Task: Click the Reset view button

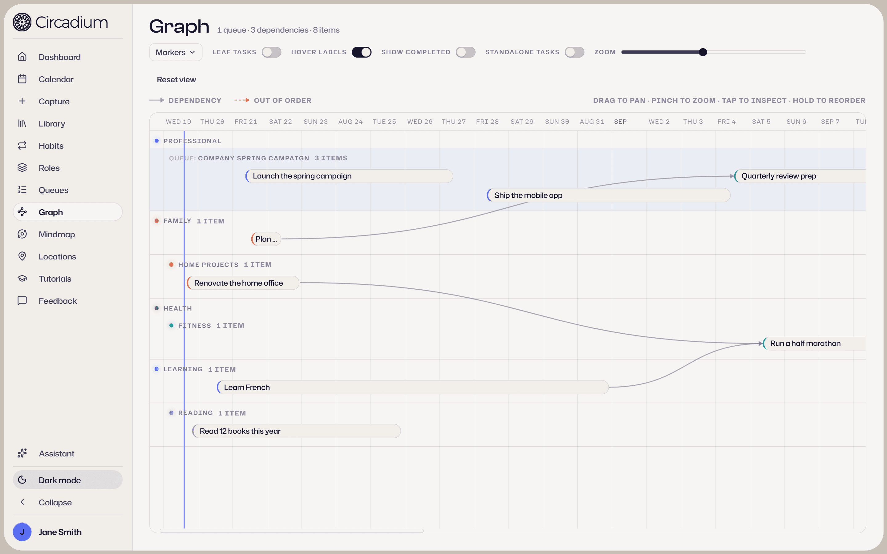Action: click(176, 79)
